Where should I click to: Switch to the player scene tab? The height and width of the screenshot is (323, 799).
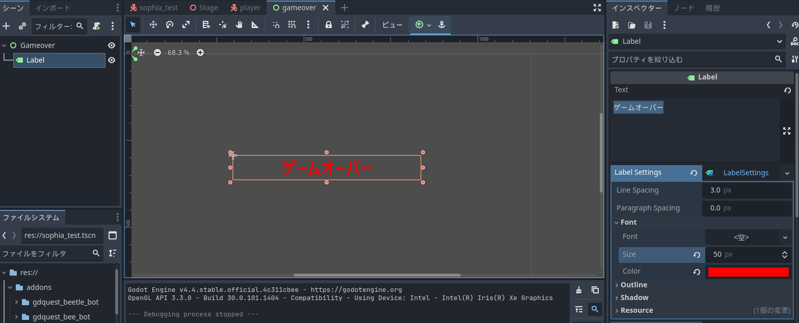click(x=246, y=8)
